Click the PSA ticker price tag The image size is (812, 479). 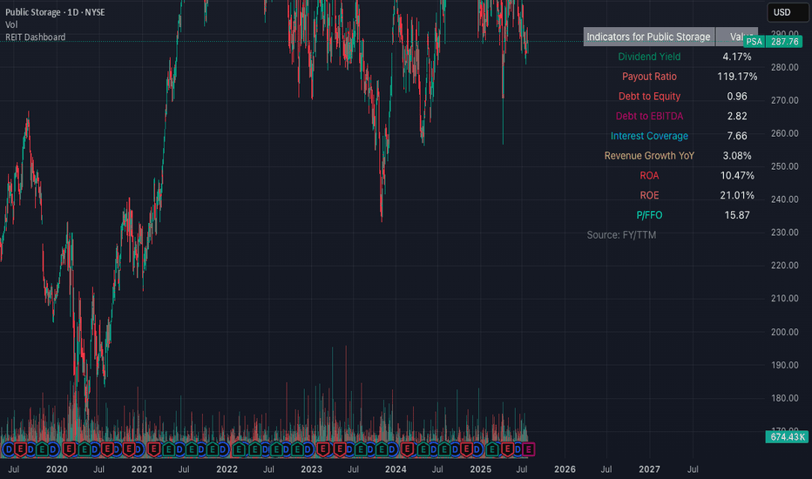(x=754, y=42)
